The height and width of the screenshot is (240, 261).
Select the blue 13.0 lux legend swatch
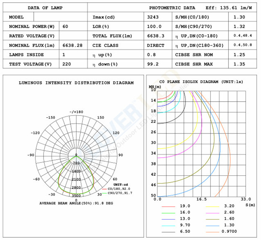tap(168, 219)
